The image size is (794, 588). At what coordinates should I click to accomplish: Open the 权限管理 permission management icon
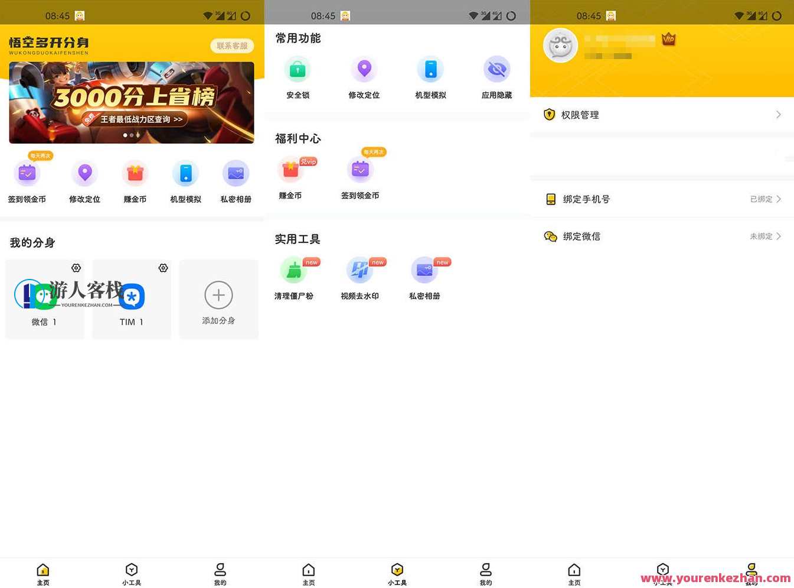pos(550,115)
